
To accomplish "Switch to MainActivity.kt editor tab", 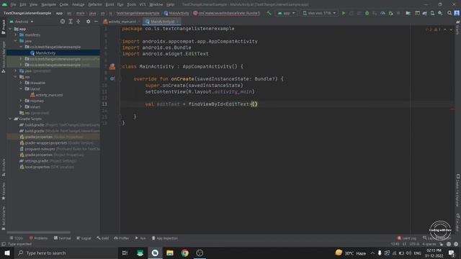I will [161, 22].
